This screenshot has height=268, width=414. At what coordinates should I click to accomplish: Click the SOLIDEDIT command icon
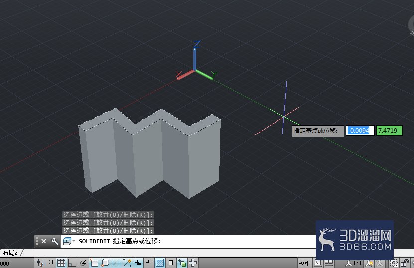[x=67, y=241]
